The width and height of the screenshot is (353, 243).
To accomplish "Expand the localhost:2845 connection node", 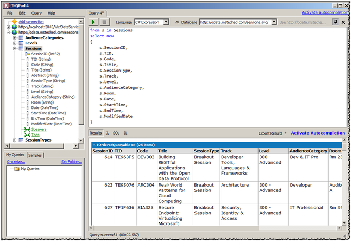I will pos(8,27).
